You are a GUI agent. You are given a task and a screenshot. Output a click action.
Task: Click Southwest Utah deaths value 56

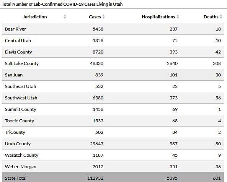(218, 98)
